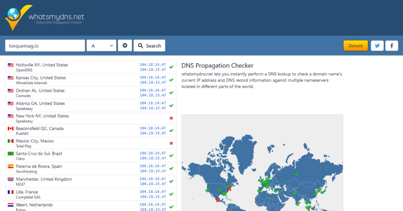The width and height of the screenshot is (403, 211).
Task: Click the Completel SAS provider label
Action: pyautogui.click(x=28, y=197)
